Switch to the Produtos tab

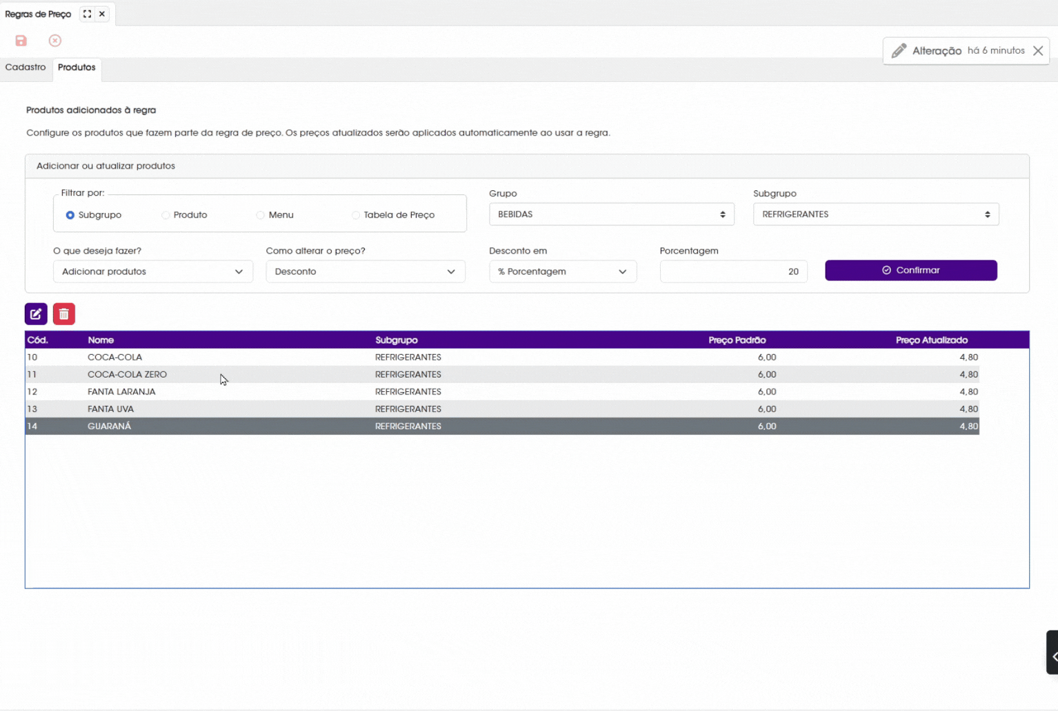77,68
